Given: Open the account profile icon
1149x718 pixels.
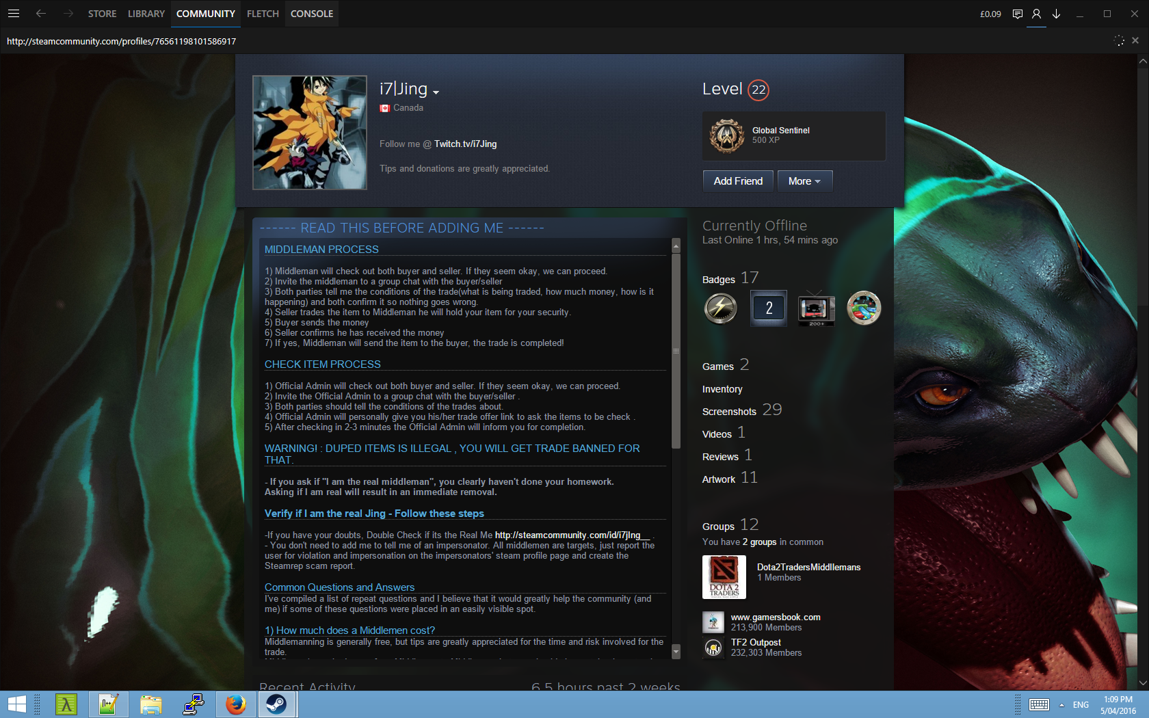Looking at the screenshot, I should (1037, 14).
